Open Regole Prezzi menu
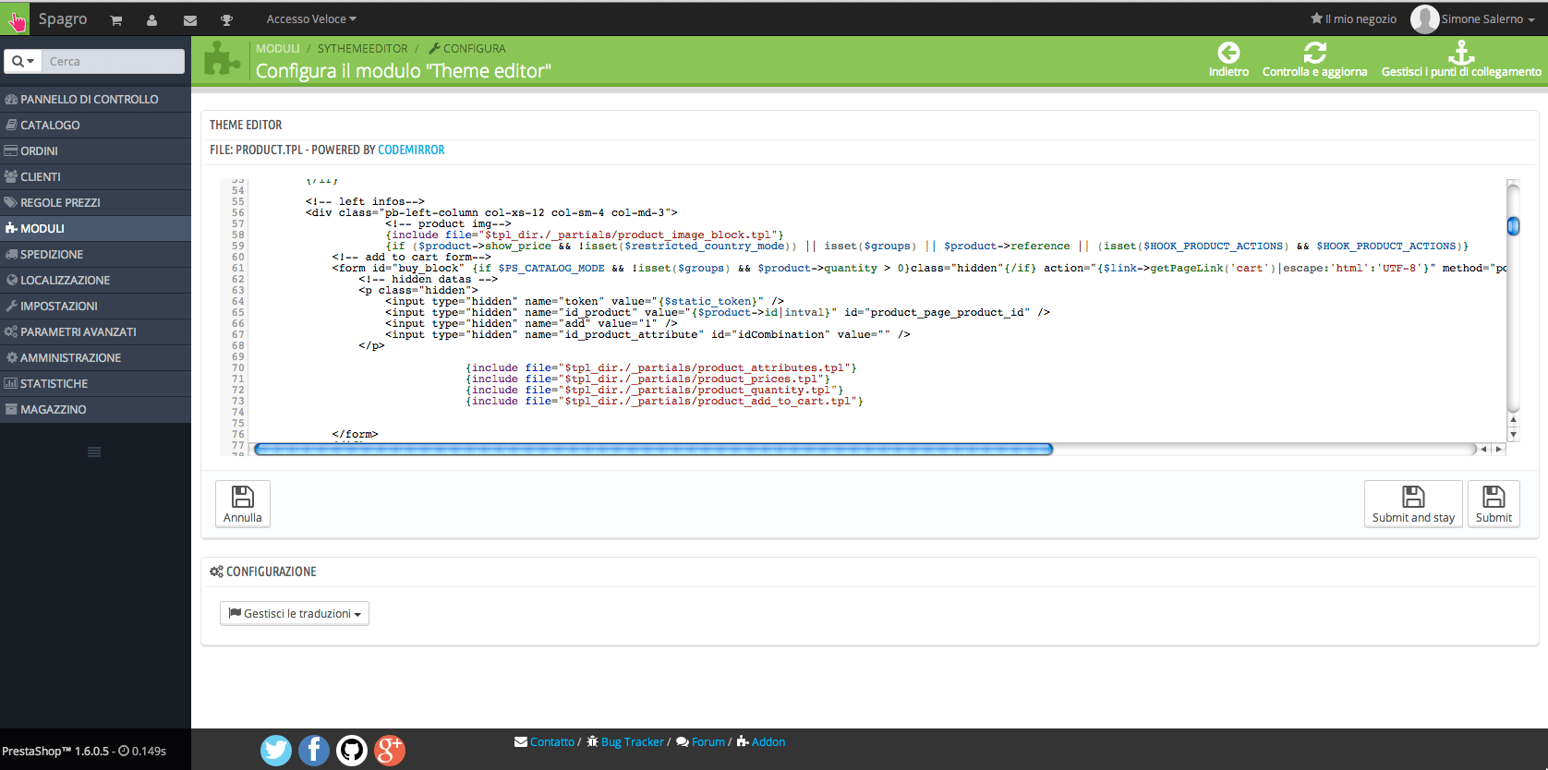Image resolution: width=1548 pixels, height=770 pixels. [x=95, y=202]
